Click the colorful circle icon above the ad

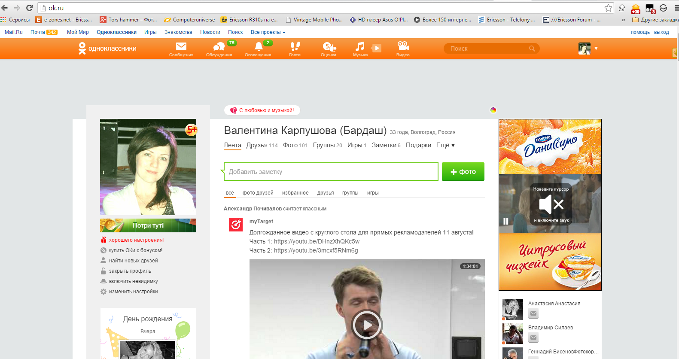pyautogui.click(x=493, y=110)
